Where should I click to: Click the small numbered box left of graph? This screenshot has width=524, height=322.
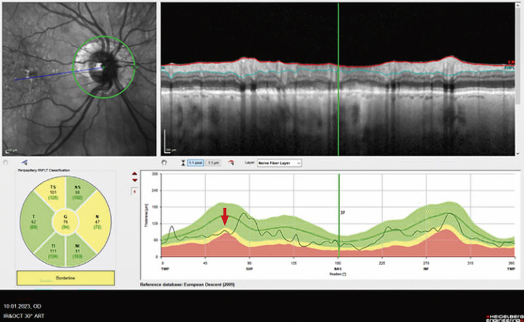point(135,191)
